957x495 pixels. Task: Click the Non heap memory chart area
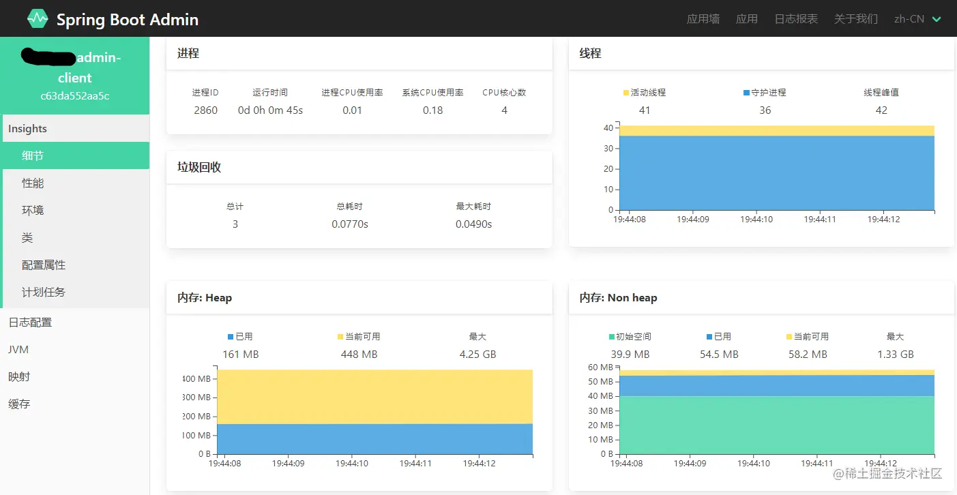[x=777, y=412]
